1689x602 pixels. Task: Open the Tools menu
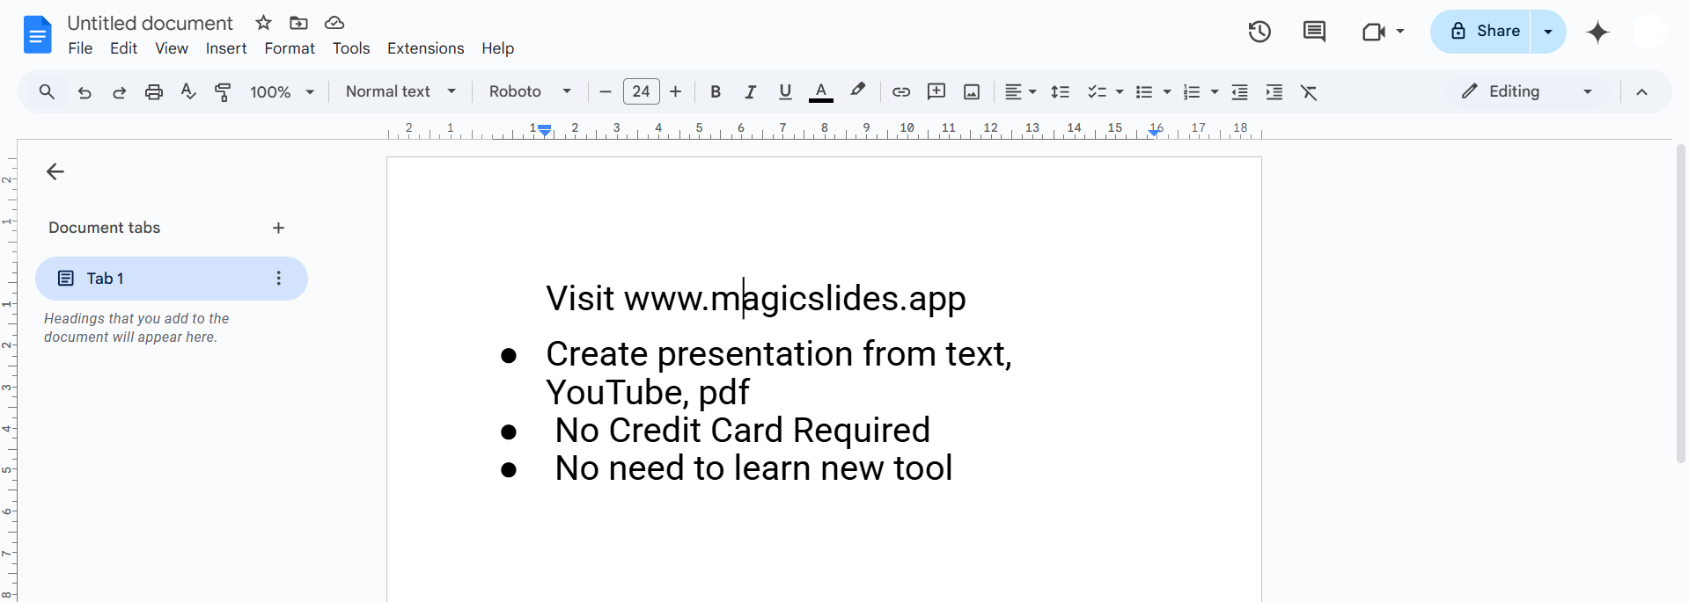click(x=351, y=48)
